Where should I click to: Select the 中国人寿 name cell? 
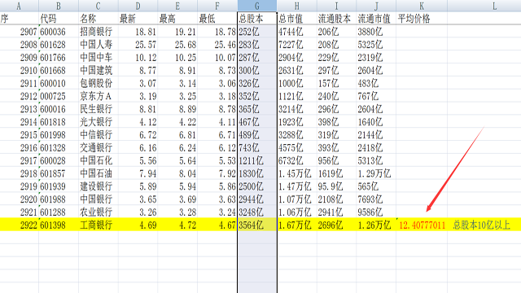tap(98, 45)
